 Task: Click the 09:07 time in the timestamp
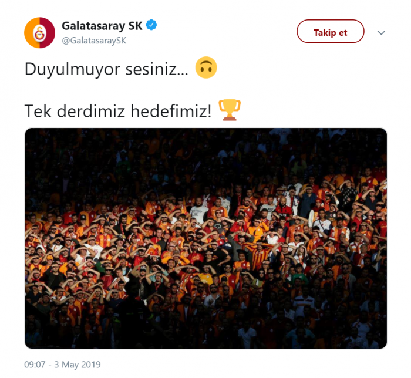pos(35,365)
